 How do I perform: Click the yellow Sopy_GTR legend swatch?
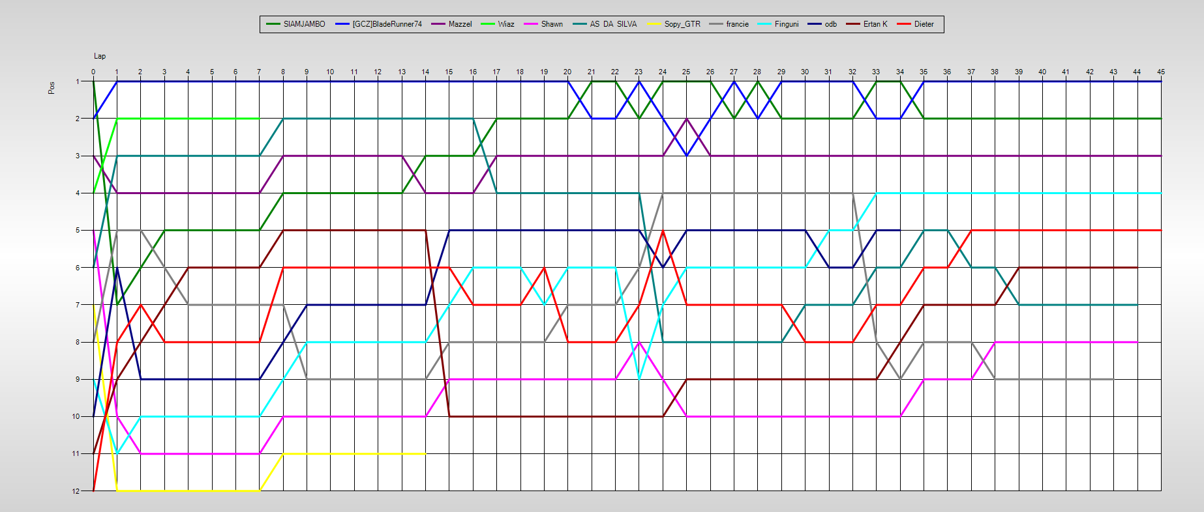pos(654,24)
